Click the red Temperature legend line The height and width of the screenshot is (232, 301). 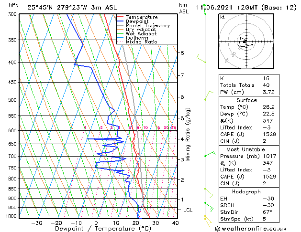click(121, 17)
